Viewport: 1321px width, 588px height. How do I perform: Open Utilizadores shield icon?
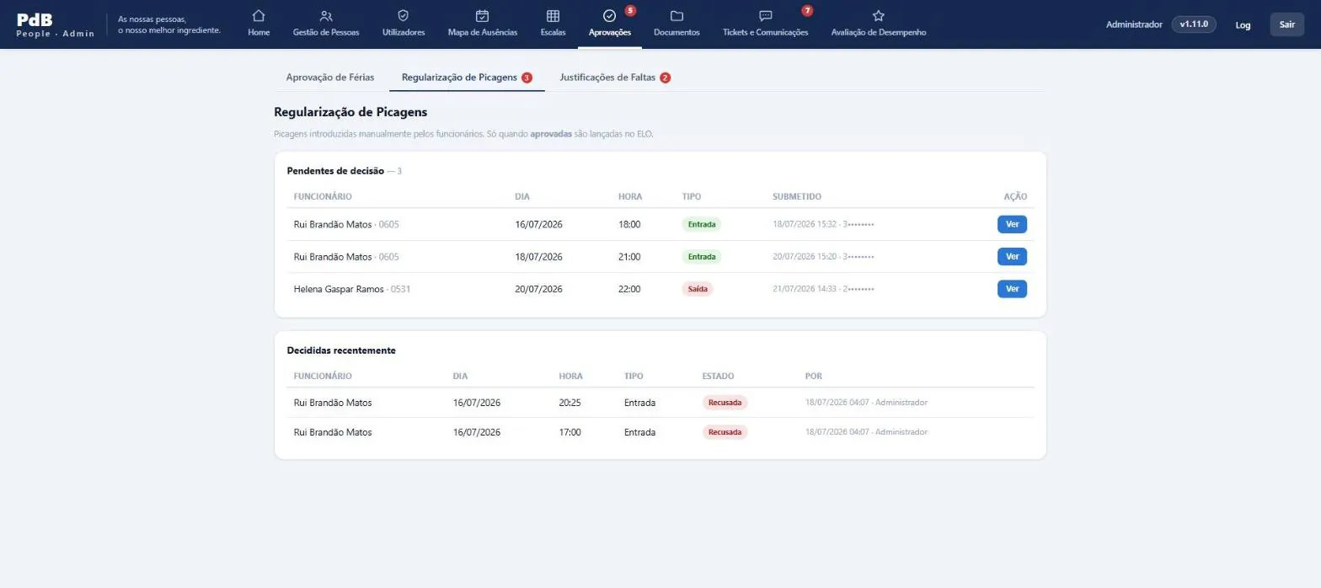(404, 16)
